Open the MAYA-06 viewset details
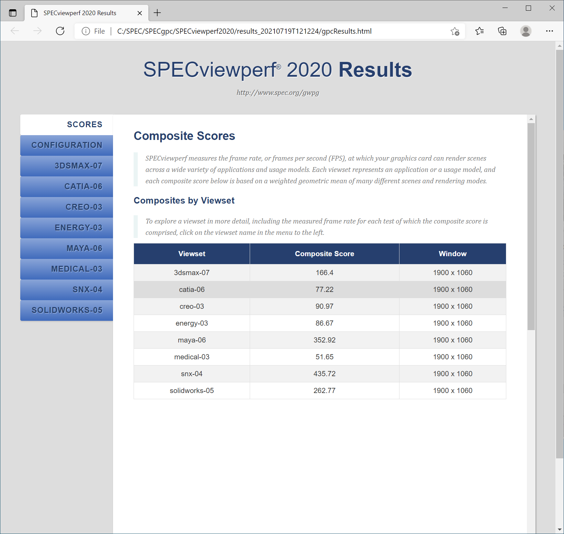Screen dimensions: 564x534 click(x=67, y=248)
